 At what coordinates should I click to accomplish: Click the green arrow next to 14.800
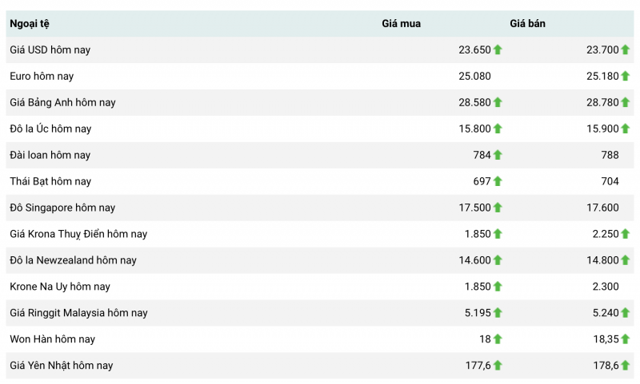(626, 260)
